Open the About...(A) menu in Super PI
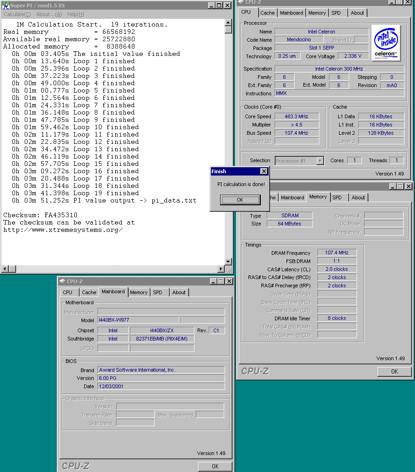Viewport: 415px width, 472px height. [49, 14]
